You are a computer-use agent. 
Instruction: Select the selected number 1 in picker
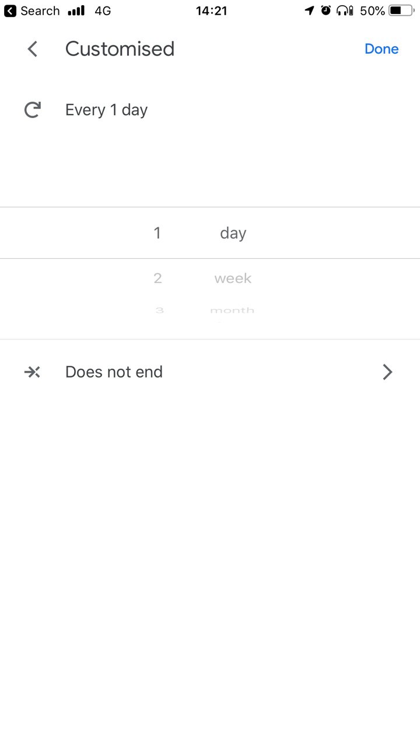pyautogui.click(x=157, y=233)
